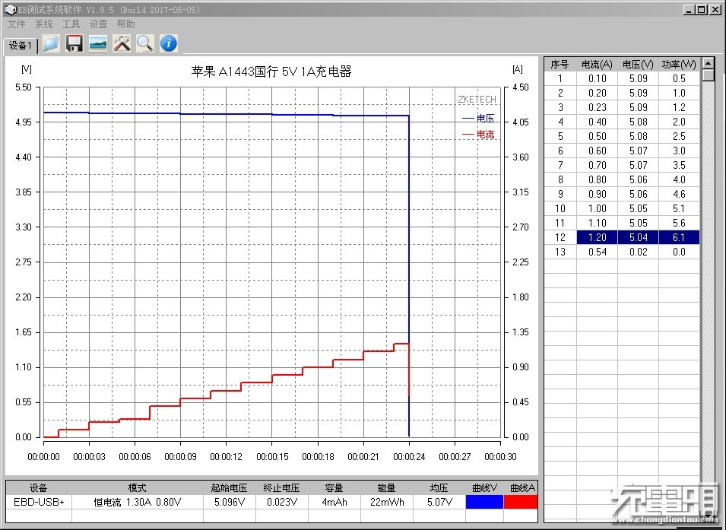Select the 22mWh energy value
Viewport: 726px width, 530px height.
tap(387, 502)
